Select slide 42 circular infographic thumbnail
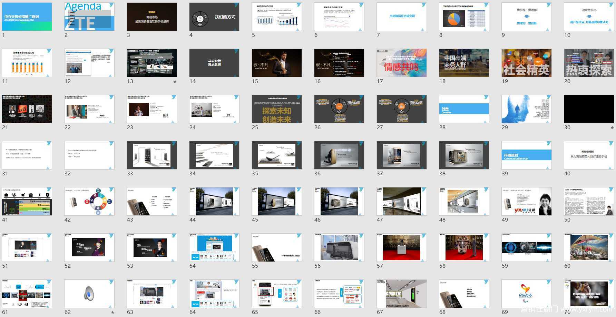Image resolution: width=616 pixels, height=317 pixels. (x=89, y=201)
